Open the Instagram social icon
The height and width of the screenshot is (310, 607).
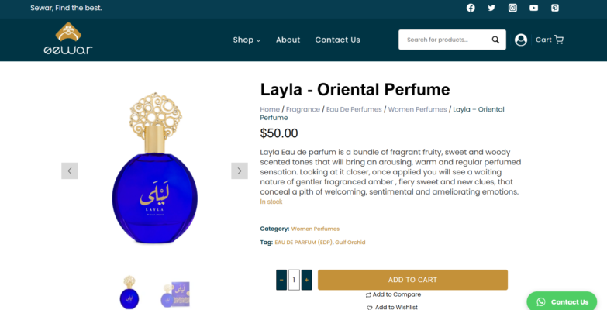point(512,8)
